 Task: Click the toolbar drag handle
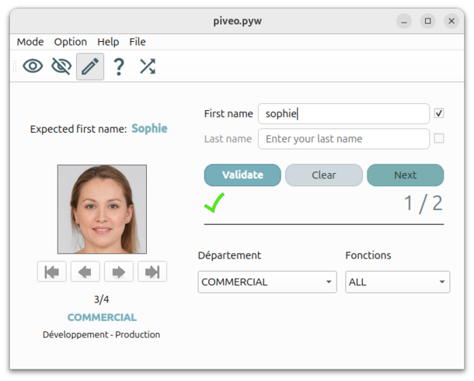(15, 67)
